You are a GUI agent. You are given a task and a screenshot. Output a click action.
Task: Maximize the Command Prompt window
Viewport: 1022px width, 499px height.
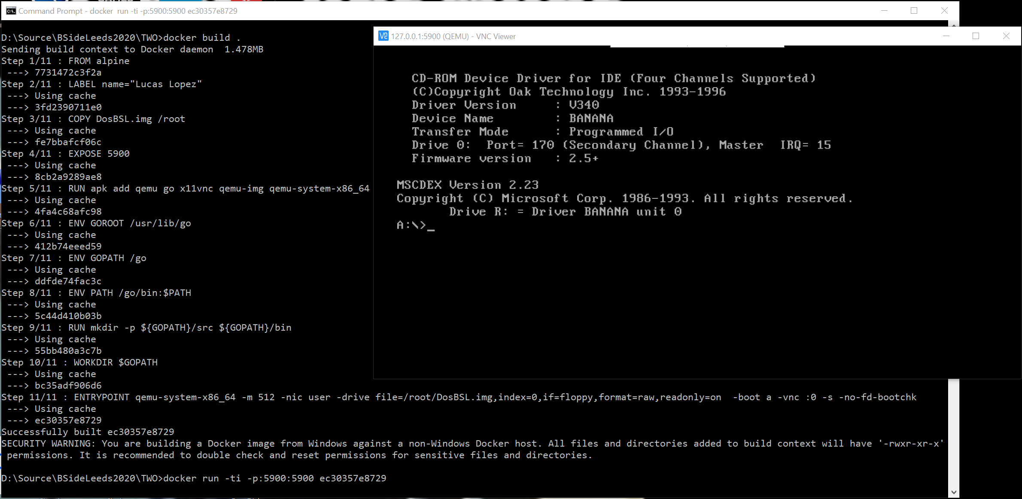[914, 11]
